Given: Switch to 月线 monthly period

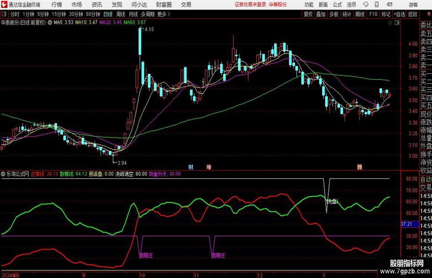Looking at the screenshot, I should click(133, 14).
